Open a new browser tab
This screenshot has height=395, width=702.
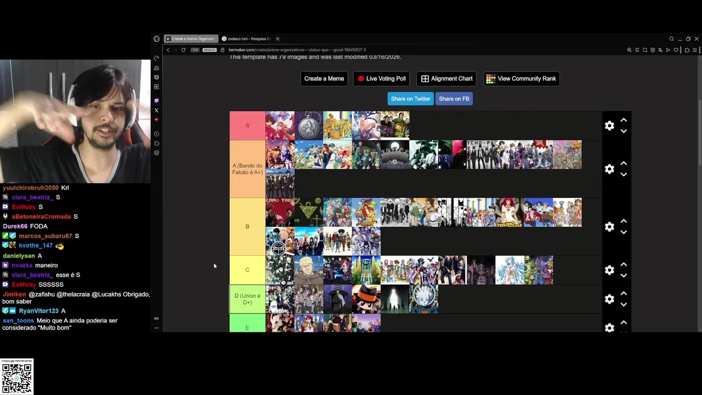pyautogui.click(x=278, y=39)
